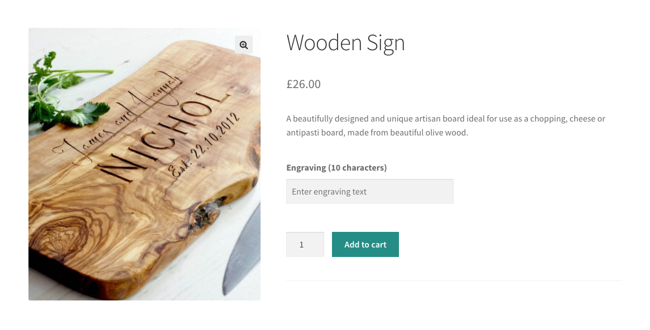This screenshot has height=330, width=650.
Task: Click the Wooden Sign product title
Action: 345,43
